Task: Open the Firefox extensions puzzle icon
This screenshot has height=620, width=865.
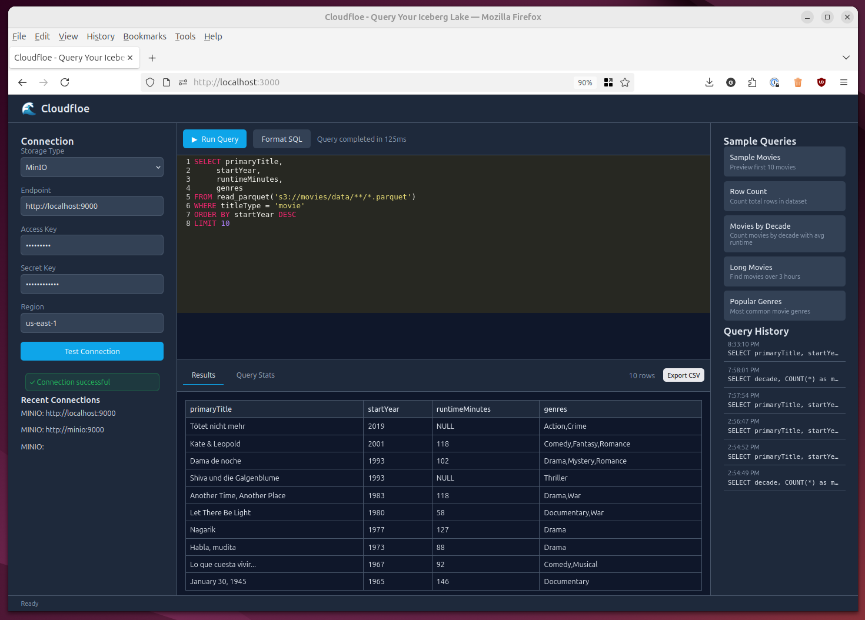Action: click(x=752, y=82)
